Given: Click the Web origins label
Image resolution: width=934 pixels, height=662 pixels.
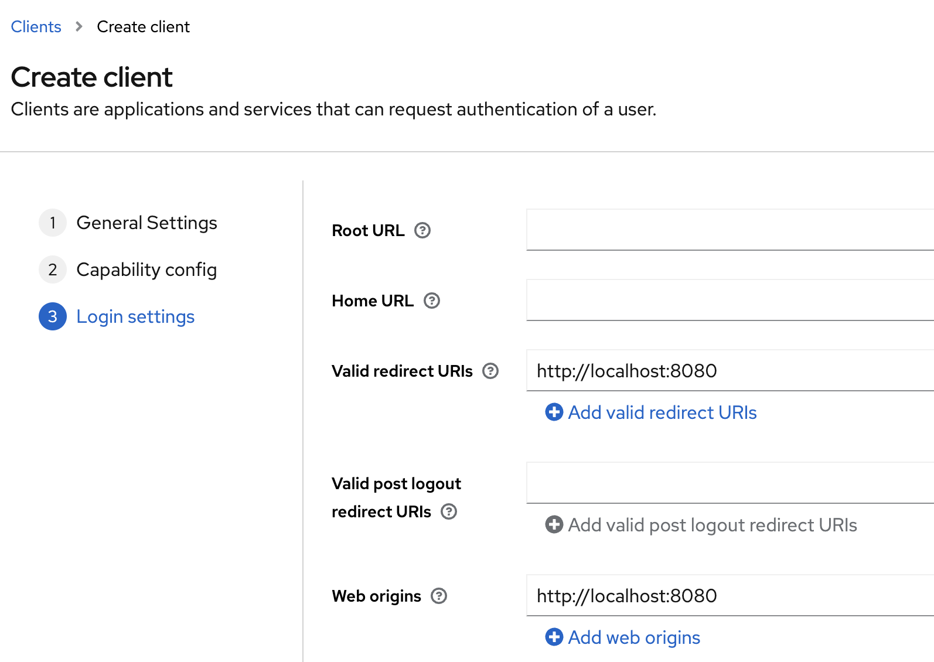Looking at the screenshot, I should point(376,596).
